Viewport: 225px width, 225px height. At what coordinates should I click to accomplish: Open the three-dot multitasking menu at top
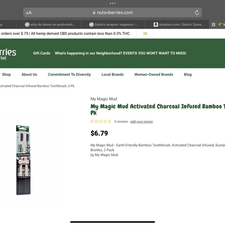click(x=112, y=3)
